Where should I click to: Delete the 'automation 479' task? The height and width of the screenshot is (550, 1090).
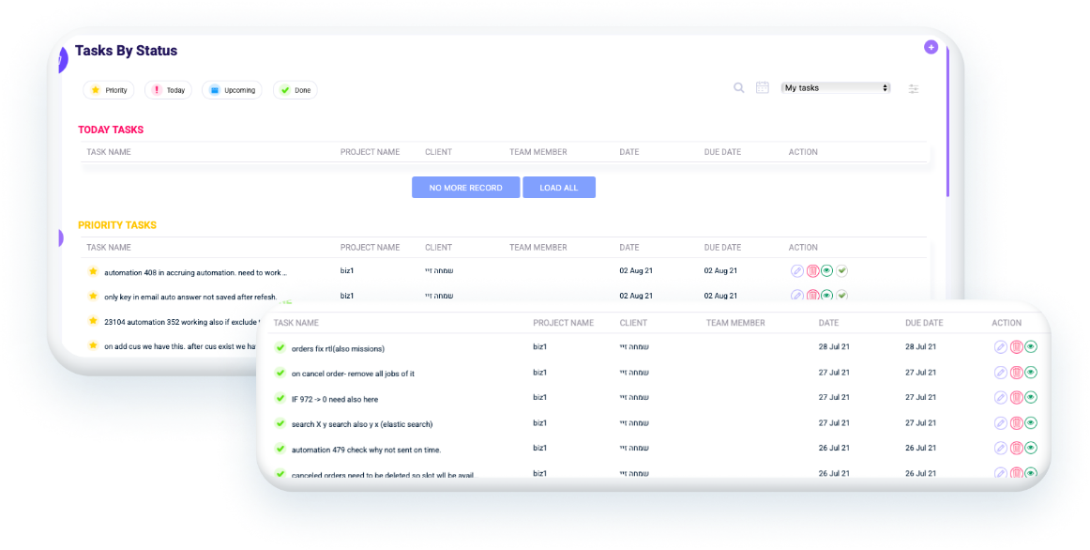tap(1016, 449)
